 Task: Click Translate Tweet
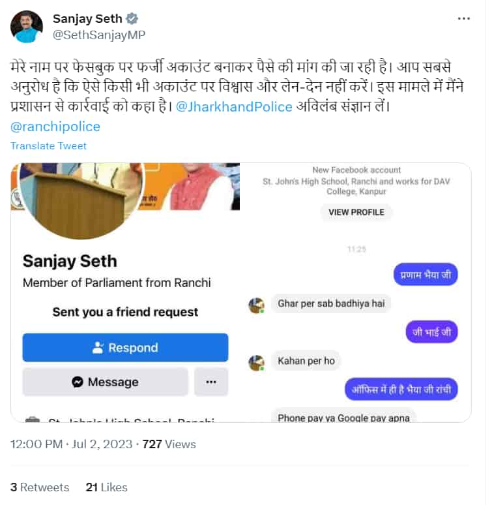49,146
